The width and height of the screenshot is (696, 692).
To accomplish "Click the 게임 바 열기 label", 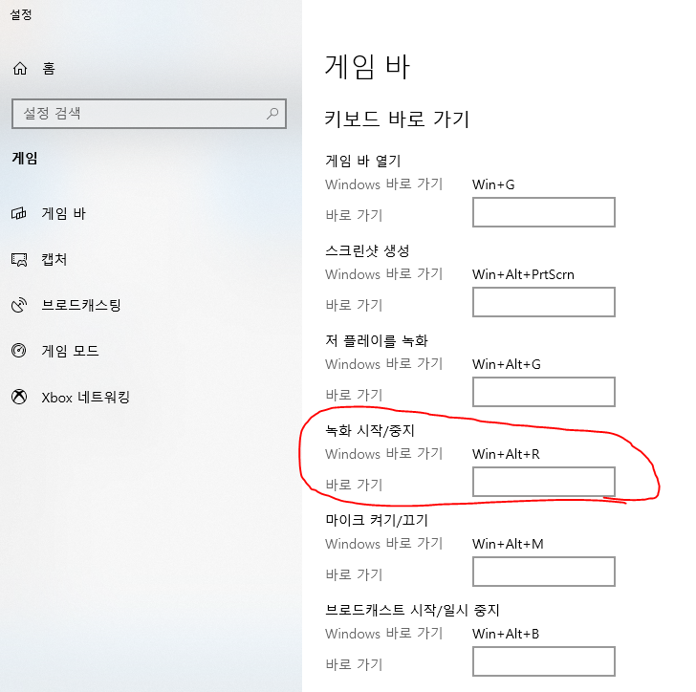I will [x=363, y=161].
